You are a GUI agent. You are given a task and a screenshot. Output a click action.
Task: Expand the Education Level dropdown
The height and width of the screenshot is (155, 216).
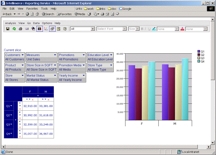pyautogui.click(x=111, y=55)
